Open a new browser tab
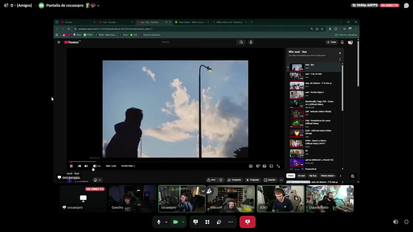The height and width of the screenshot is (232, 413). (252, 22)
